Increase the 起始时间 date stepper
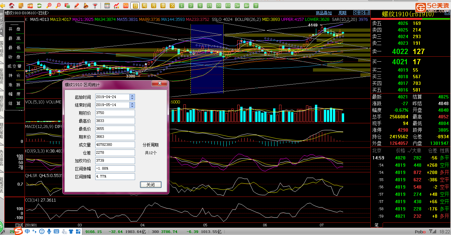Image resolution: width=451 pixels, height=235 pixels. pos(132,95)
